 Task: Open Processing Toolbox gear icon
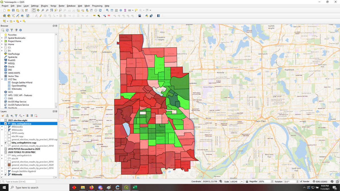121,10
